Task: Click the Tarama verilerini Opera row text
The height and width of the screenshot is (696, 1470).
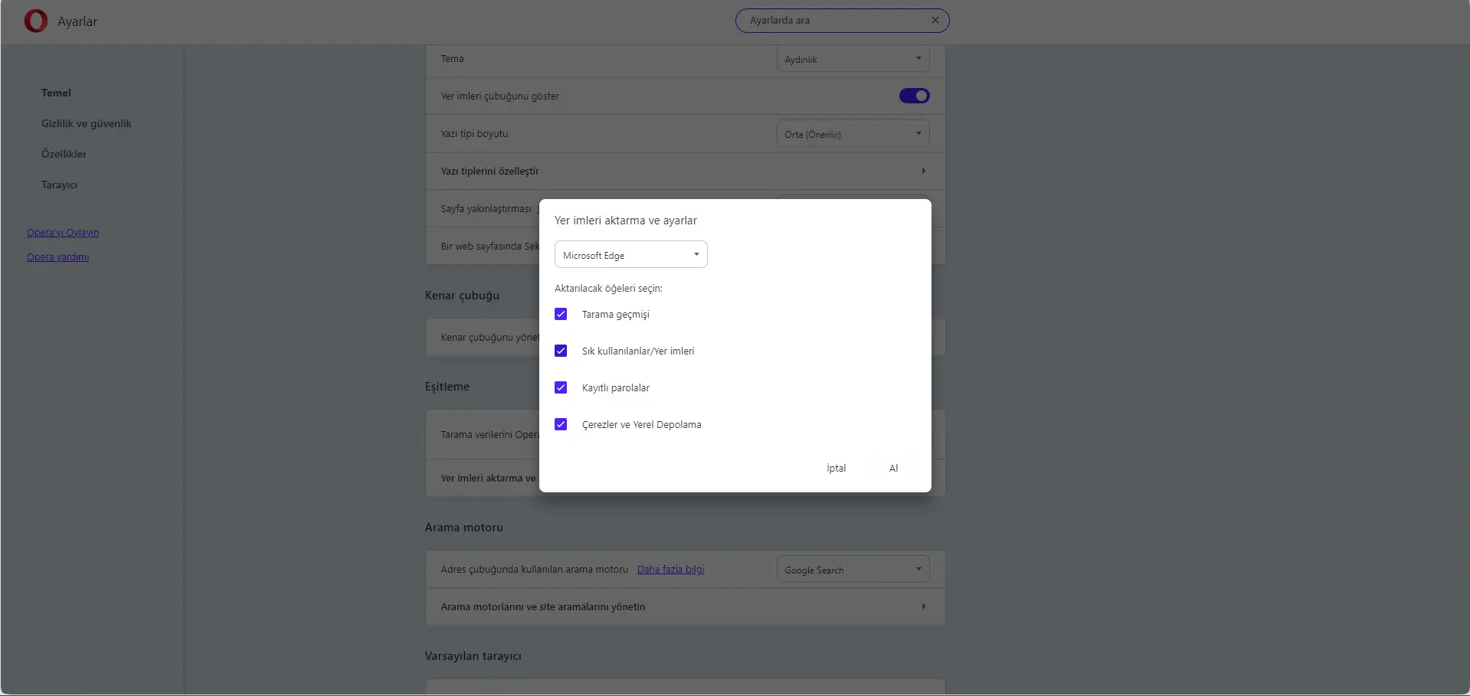Action: 489,435
